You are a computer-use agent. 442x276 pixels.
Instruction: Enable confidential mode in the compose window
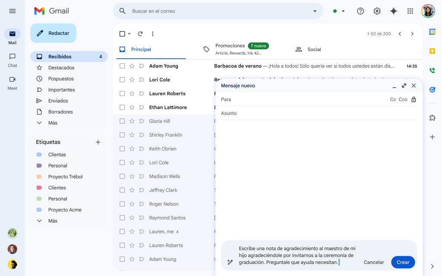(414, 99)
